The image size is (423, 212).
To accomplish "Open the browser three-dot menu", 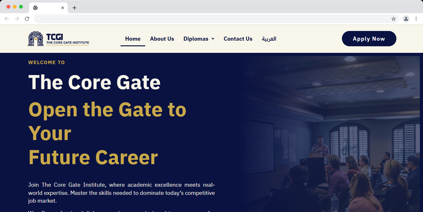I will pos(416,19).
